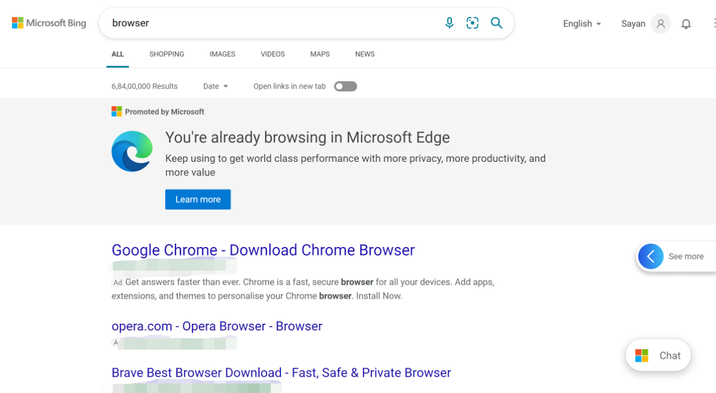Open the notifications bell icon
The image size is (716, 393).
tap(686, 24)
